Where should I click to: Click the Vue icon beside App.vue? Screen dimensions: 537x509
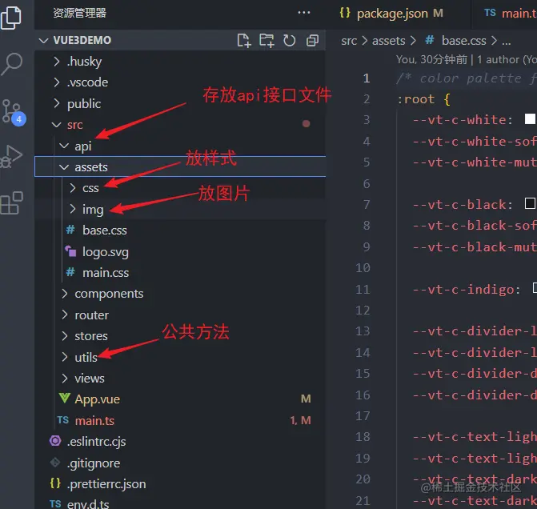(x=64, y=399)
